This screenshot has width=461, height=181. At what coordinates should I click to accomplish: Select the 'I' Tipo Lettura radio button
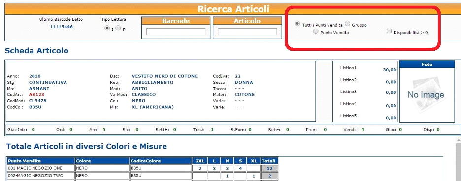[107, 28]
